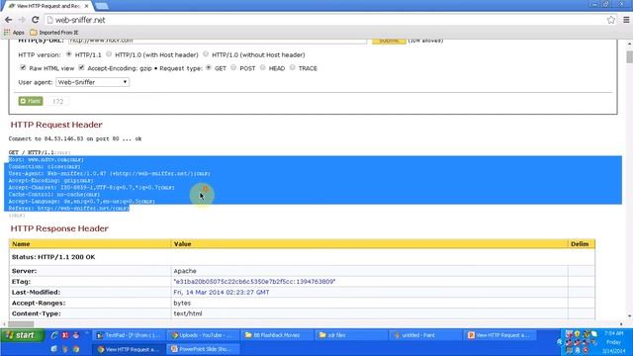The height and width of the screenshot is (356, 633).
Task: Switch to Uploads - YouTube taskbar window
Action: point(204,335)
